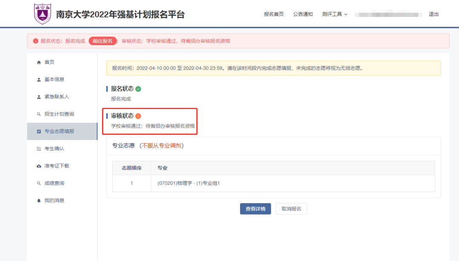Open the 成绩查询 sidebar item
Screen dimensions: 459x261
coord(62,183)
